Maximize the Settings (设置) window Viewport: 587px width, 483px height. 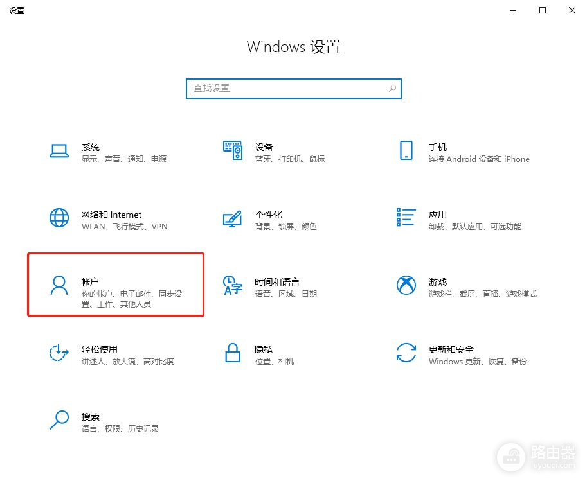pos(543,10)
